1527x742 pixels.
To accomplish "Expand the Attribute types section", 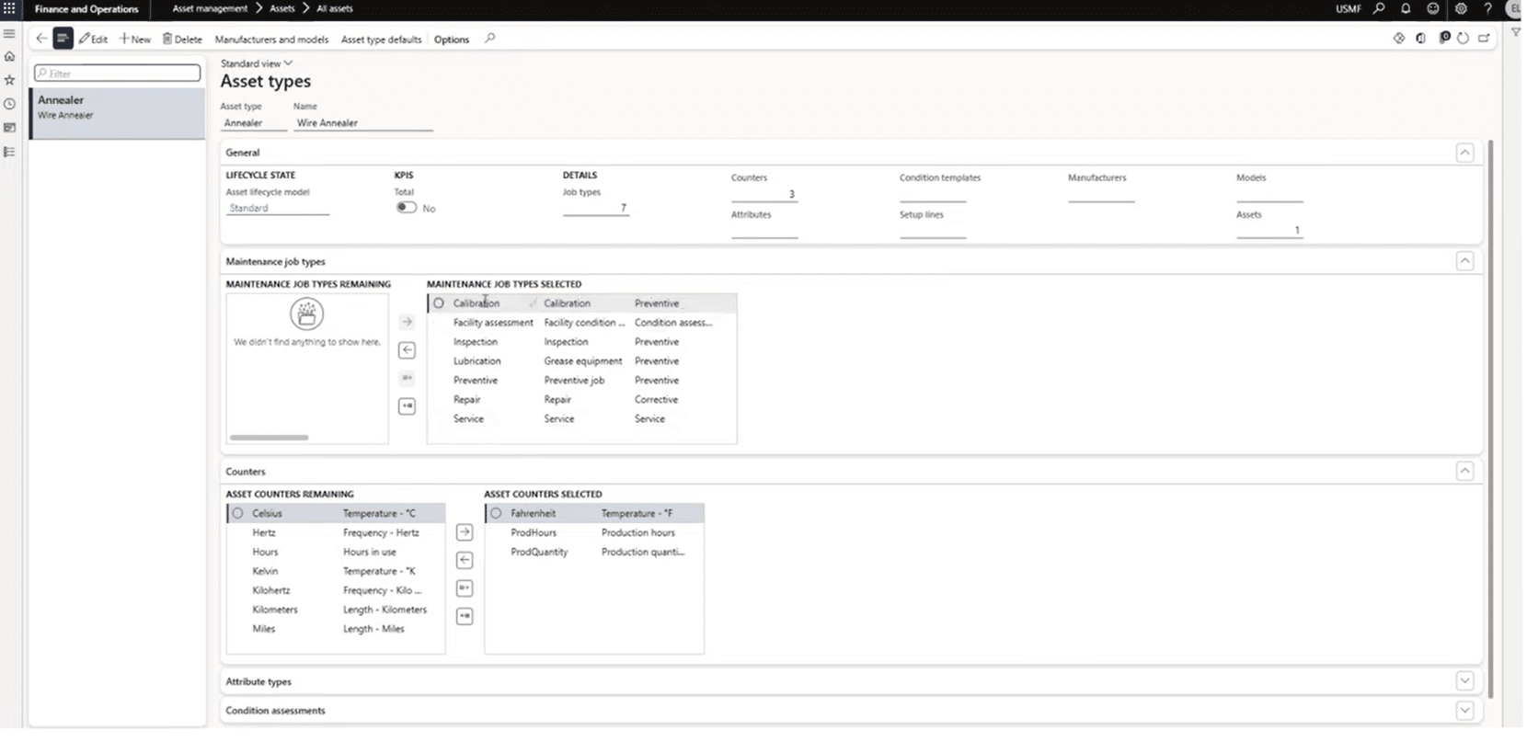I will [1464, 681].
